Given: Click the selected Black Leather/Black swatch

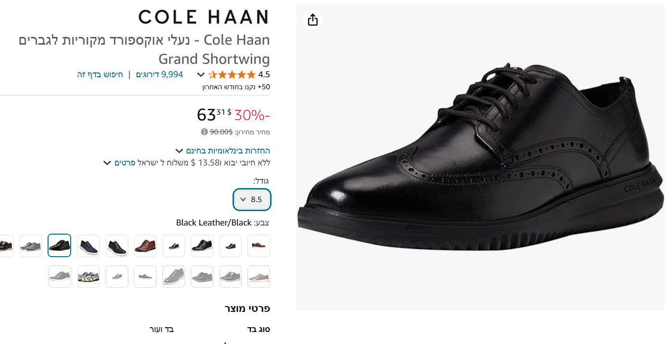Looking at the screenshot, I should click(60, 246).
